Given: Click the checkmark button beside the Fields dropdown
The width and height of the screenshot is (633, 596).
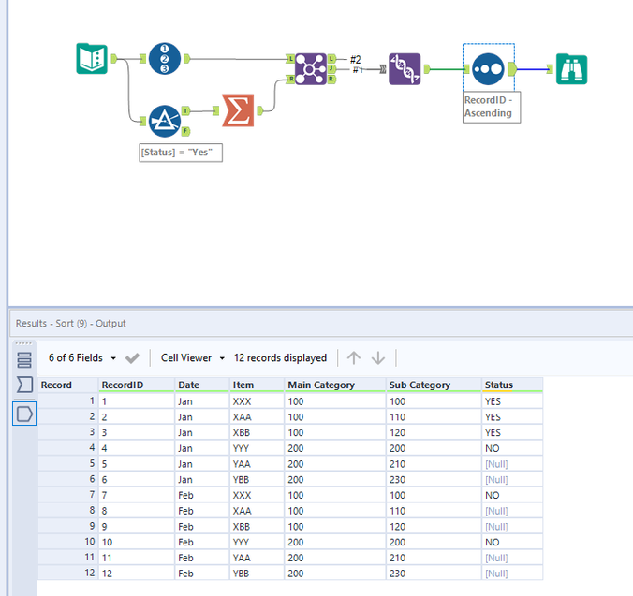Looking at the screenshot, I should [x=133, y=358].
